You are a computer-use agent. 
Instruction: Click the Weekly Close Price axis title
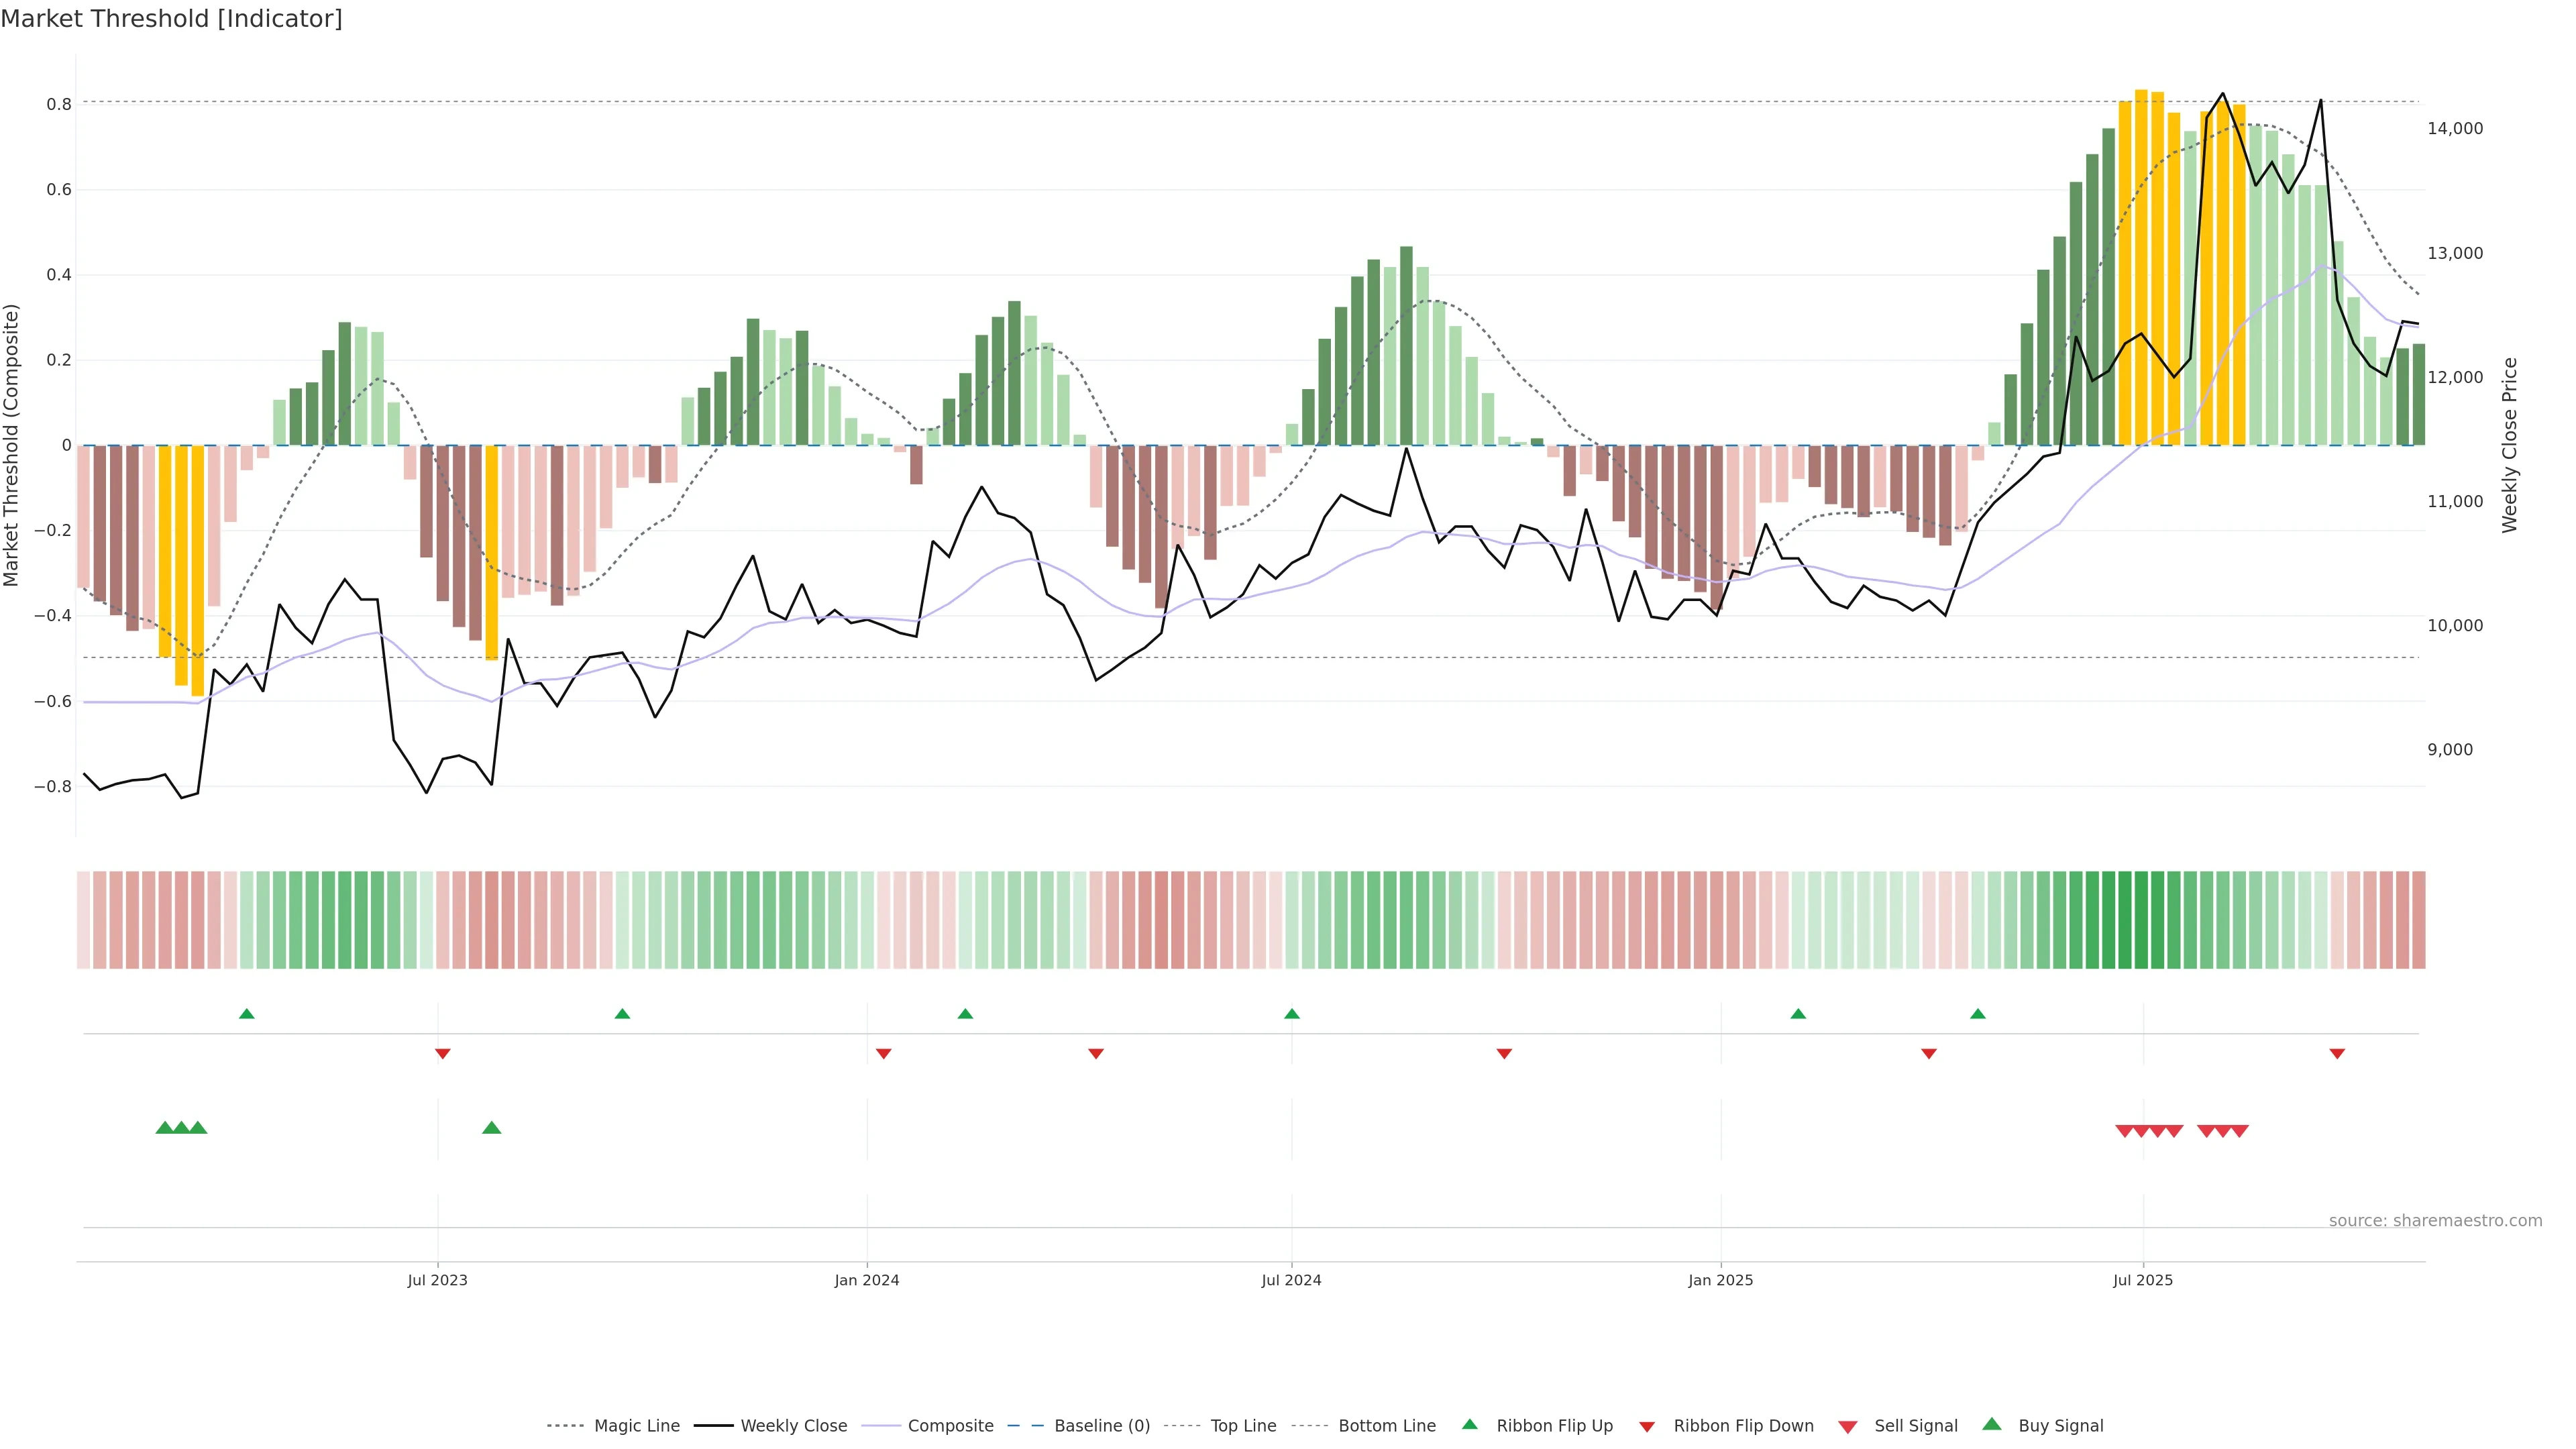pos(2509,445)
